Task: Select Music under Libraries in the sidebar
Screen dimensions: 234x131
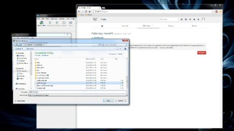Action: click(x=20, y=74)
